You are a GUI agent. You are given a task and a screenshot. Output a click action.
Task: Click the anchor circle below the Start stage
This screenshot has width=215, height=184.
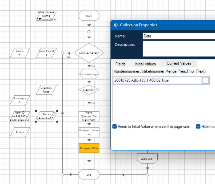pos(89,32)
